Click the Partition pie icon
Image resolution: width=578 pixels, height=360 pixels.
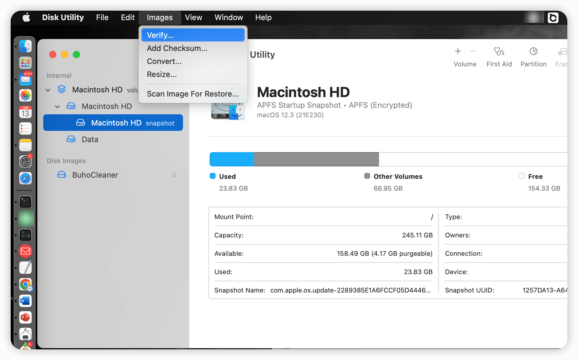(533, 52)
